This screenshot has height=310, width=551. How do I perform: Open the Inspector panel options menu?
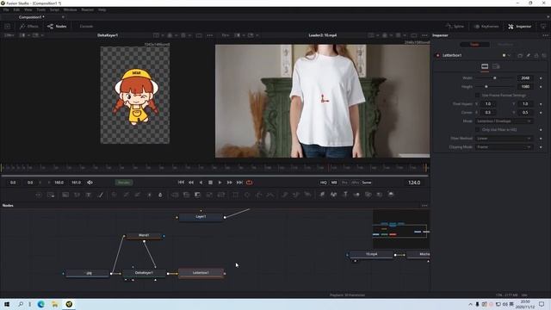(x=545, y=35)
